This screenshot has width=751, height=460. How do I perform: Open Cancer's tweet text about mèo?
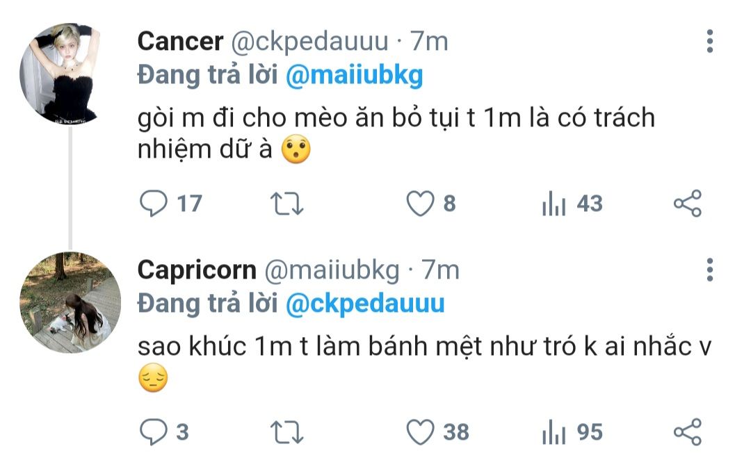tap(396, 133)
